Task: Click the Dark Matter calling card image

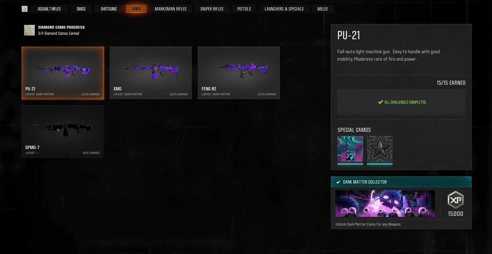Action: tap(385, 204)
